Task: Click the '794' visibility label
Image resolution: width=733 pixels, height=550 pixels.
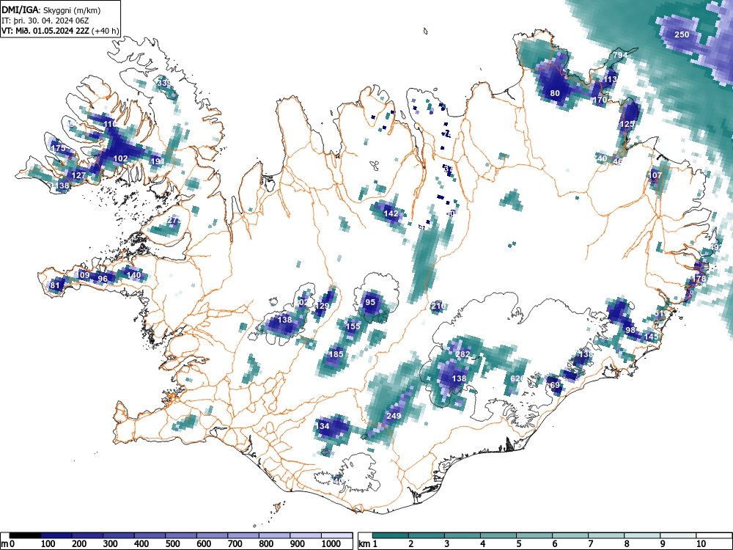Action: coord(620,55)
